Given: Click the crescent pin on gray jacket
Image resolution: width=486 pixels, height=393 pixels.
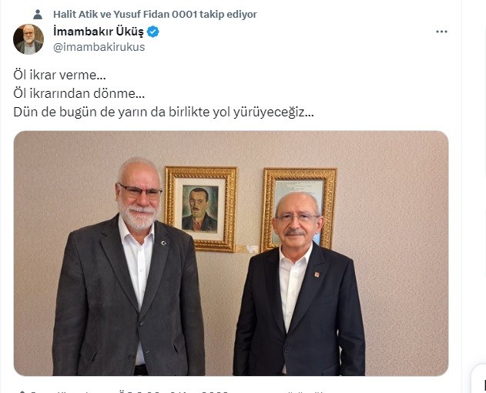Looking at the screenshot, I should click(163, 243).
